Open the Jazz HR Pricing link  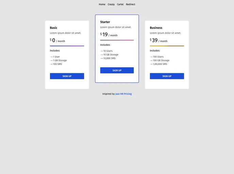123,94
